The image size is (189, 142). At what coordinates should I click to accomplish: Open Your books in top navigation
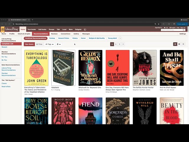pos(32,30)
